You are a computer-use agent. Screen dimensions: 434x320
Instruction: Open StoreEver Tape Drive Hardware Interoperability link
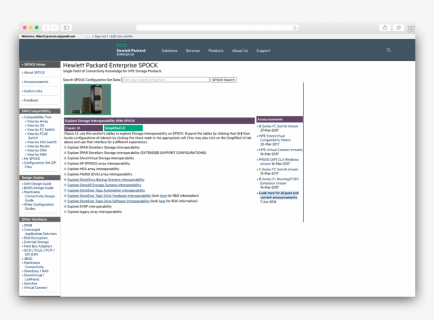pyautogui.click(x=109, y=196)
